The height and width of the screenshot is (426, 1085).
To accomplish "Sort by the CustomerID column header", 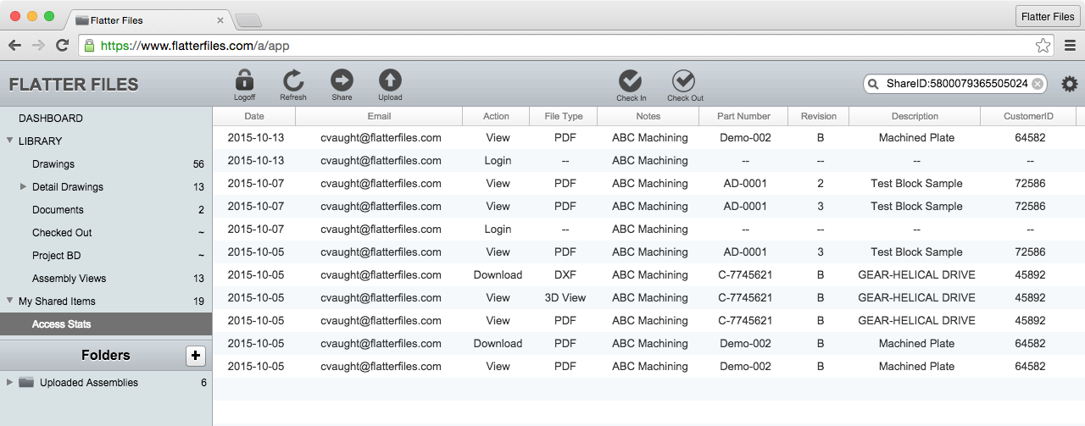I will (1028, 116).
